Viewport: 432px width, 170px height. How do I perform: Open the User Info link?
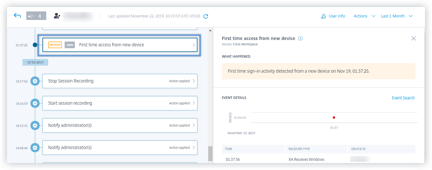click(x=333, y=16)
